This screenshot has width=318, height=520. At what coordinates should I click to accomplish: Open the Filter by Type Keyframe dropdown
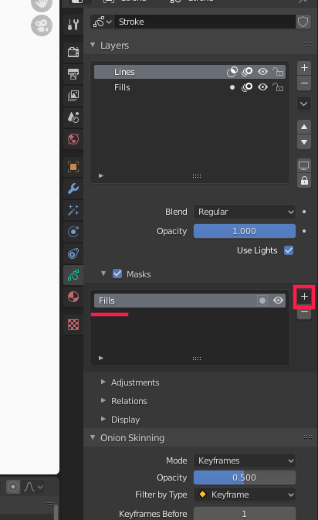[x=245, y=495]
